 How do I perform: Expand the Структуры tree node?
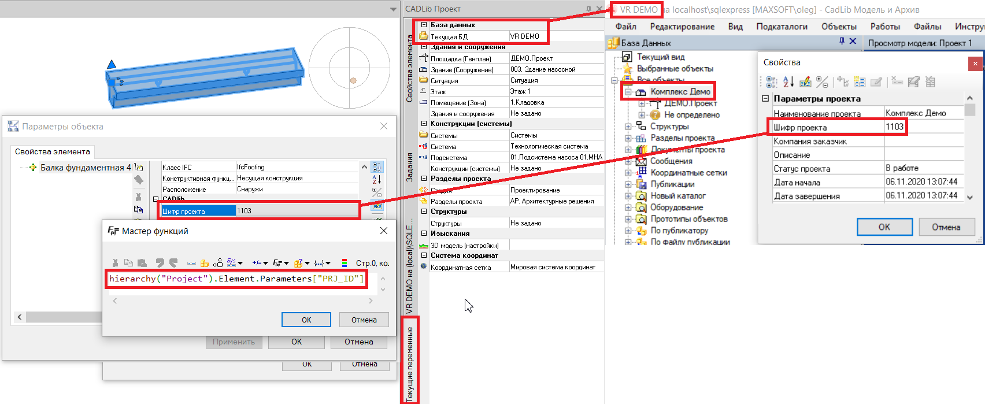[628, 126]
